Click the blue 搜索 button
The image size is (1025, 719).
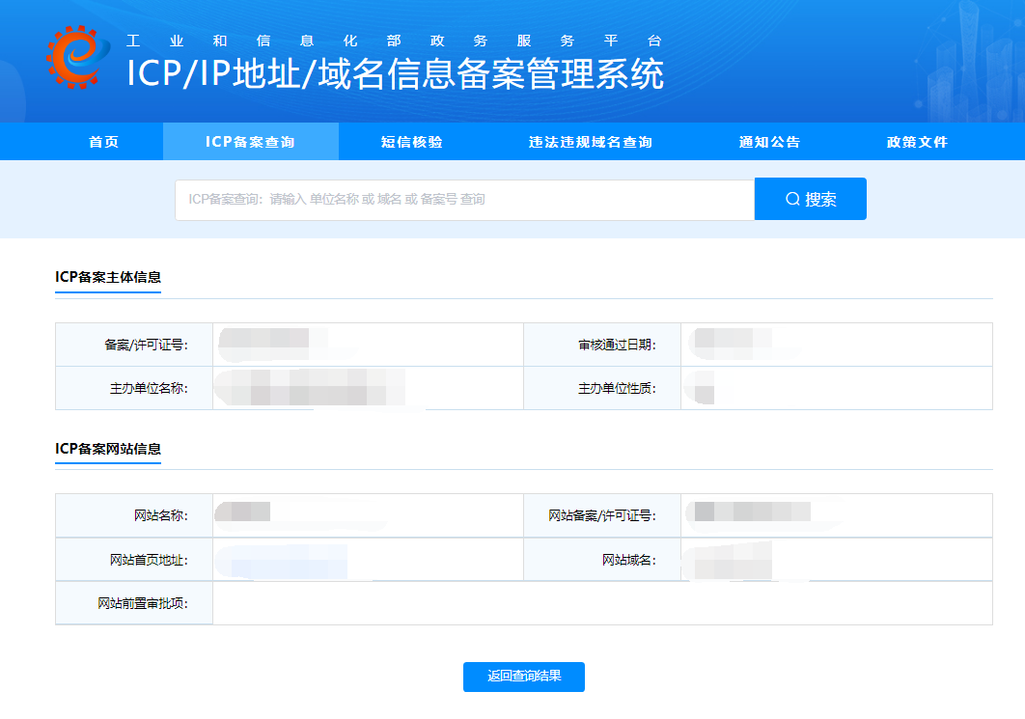(811, 200)
